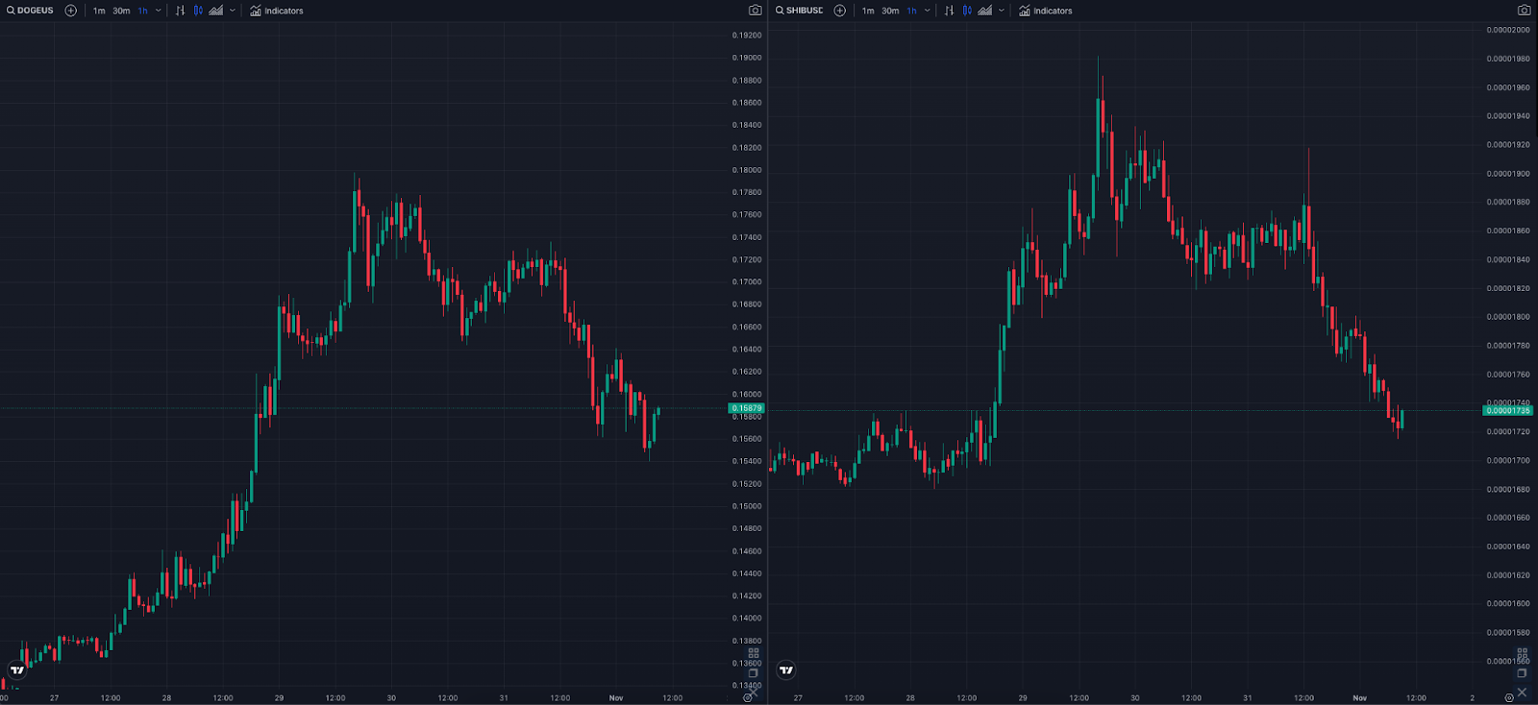The width and height of the screenshot is (1538, 705).
Task: Switch DOGEUS chart to bars style
Action: pos(181,11)
